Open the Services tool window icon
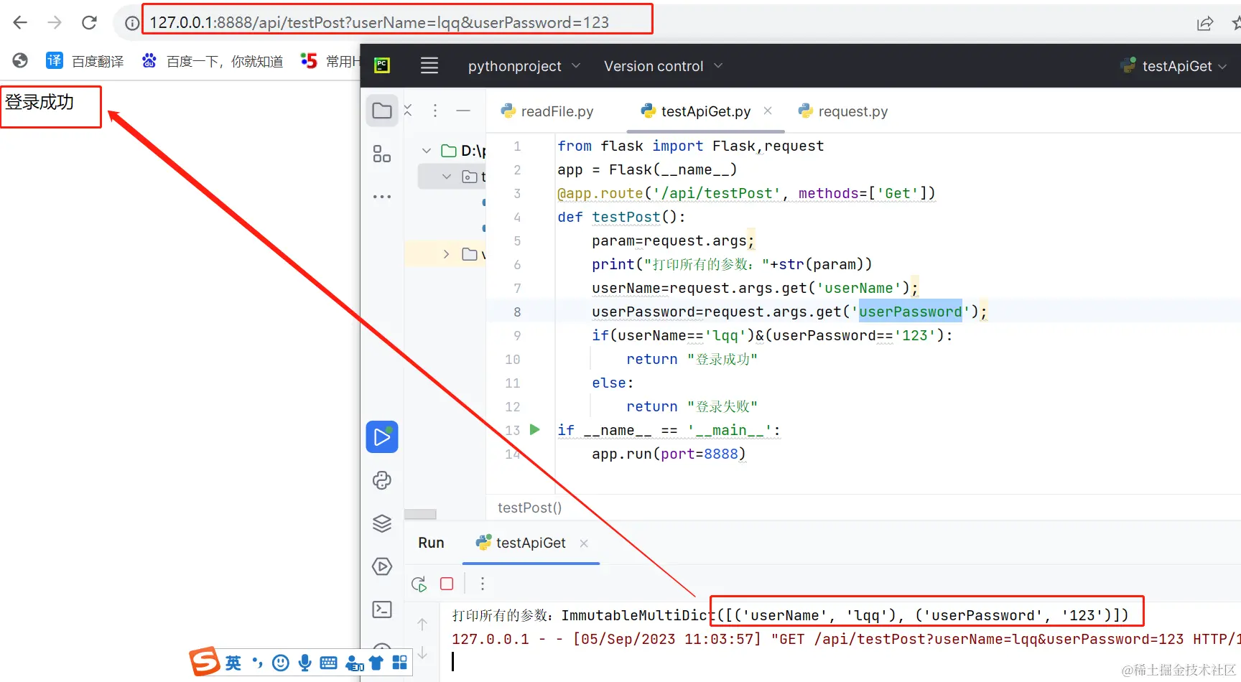 tap(382, 566)
